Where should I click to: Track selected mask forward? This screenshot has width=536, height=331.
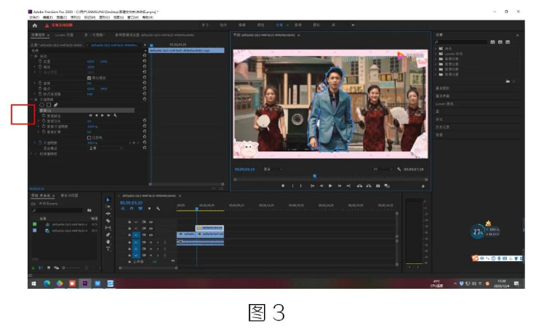108,115
